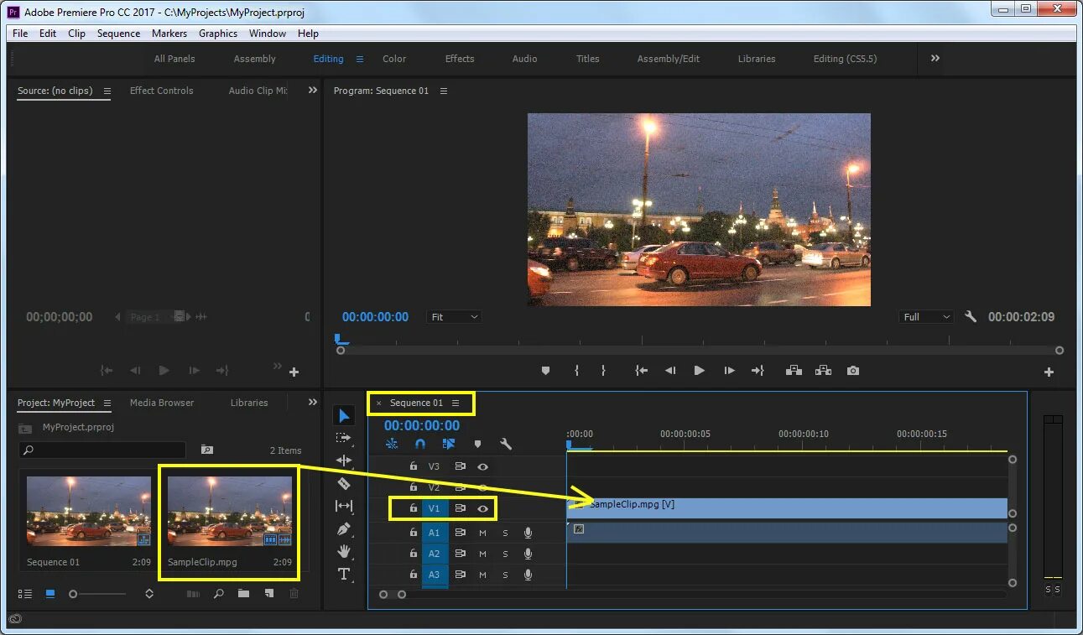Create a new search bin from query
The width and height of the screenshot is (1083, 635).
(207, 450)
